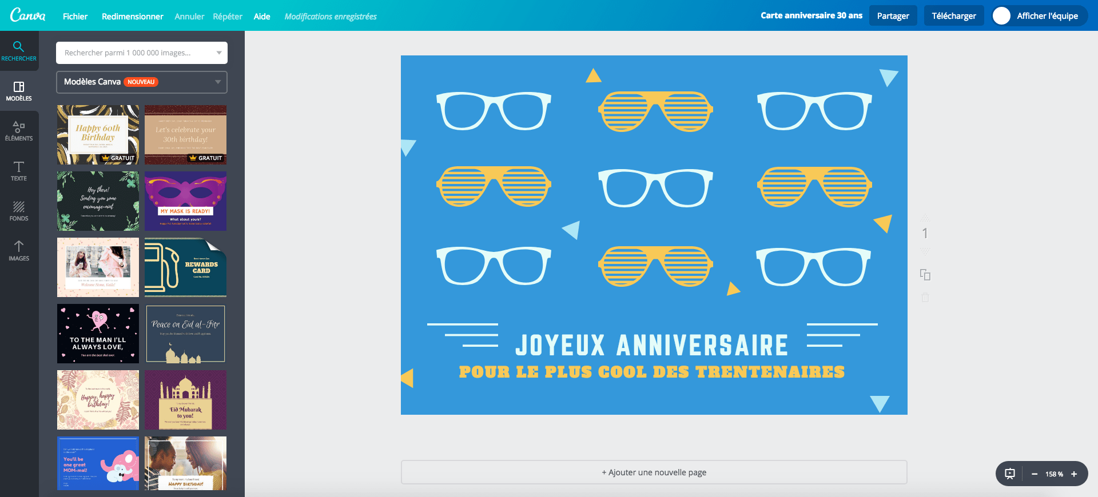This screenshot has height=497, width=1098.
Task: Select the Eid Mubarak to you template
Action: point(185,400)
